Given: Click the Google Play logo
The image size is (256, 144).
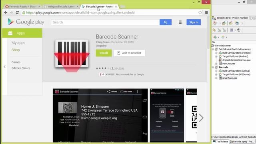Looking at the screenshot, I should [x=26, y=22].
